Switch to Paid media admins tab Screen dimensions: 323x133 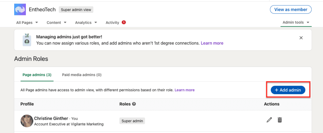coord(82,75)
